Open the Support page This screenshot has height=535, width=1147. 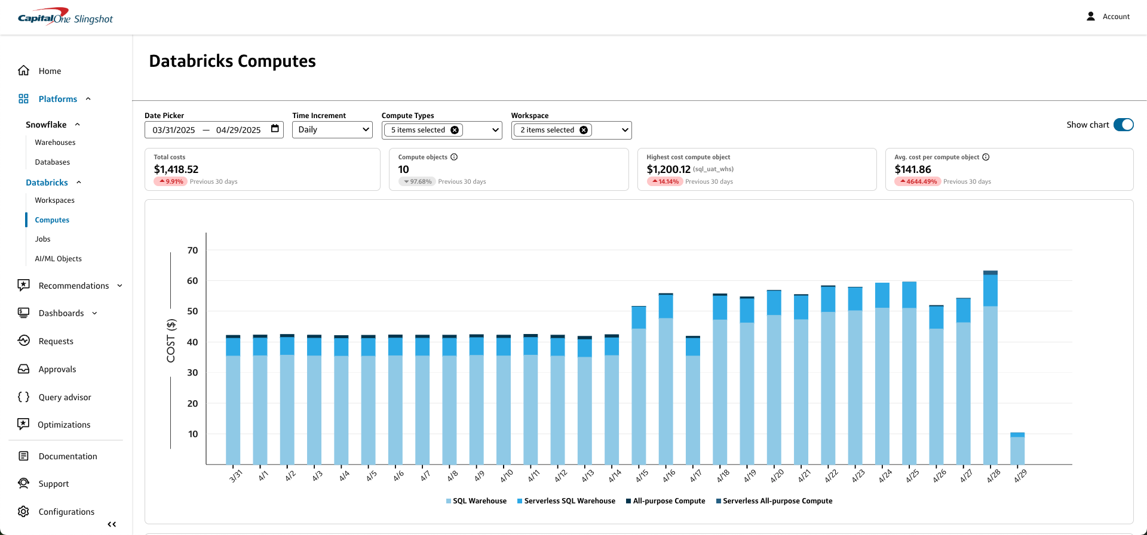click(x=54, y=484)
